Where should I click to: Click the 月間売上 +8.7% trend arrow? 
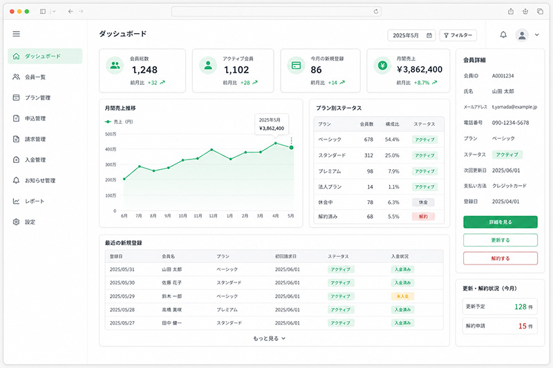tap(435, 83)
